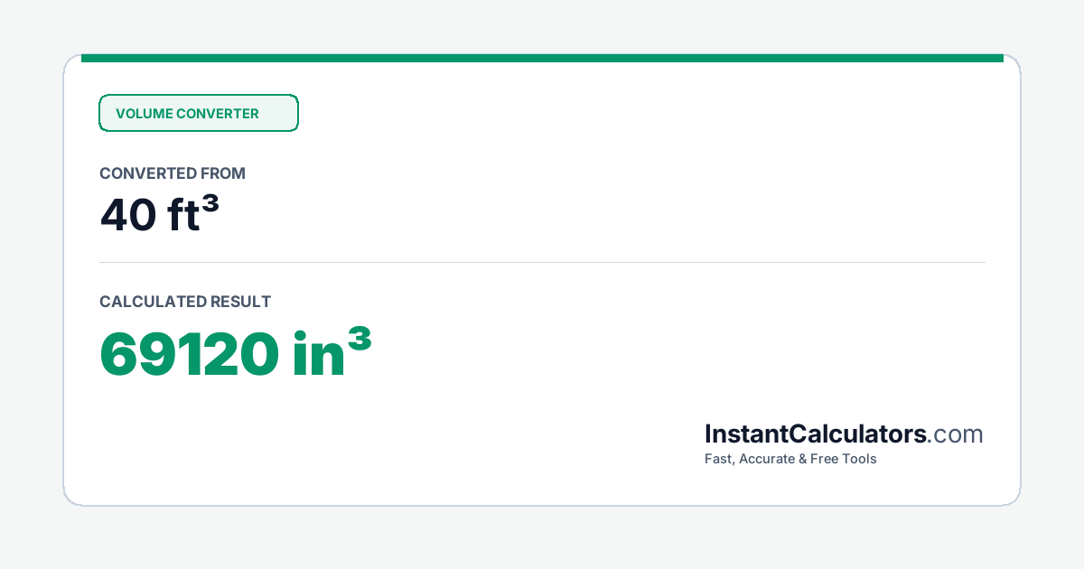The image size is (1084, 569).
Task: Click the superscript 3 on the in unit
Action: tap(360, 340)
